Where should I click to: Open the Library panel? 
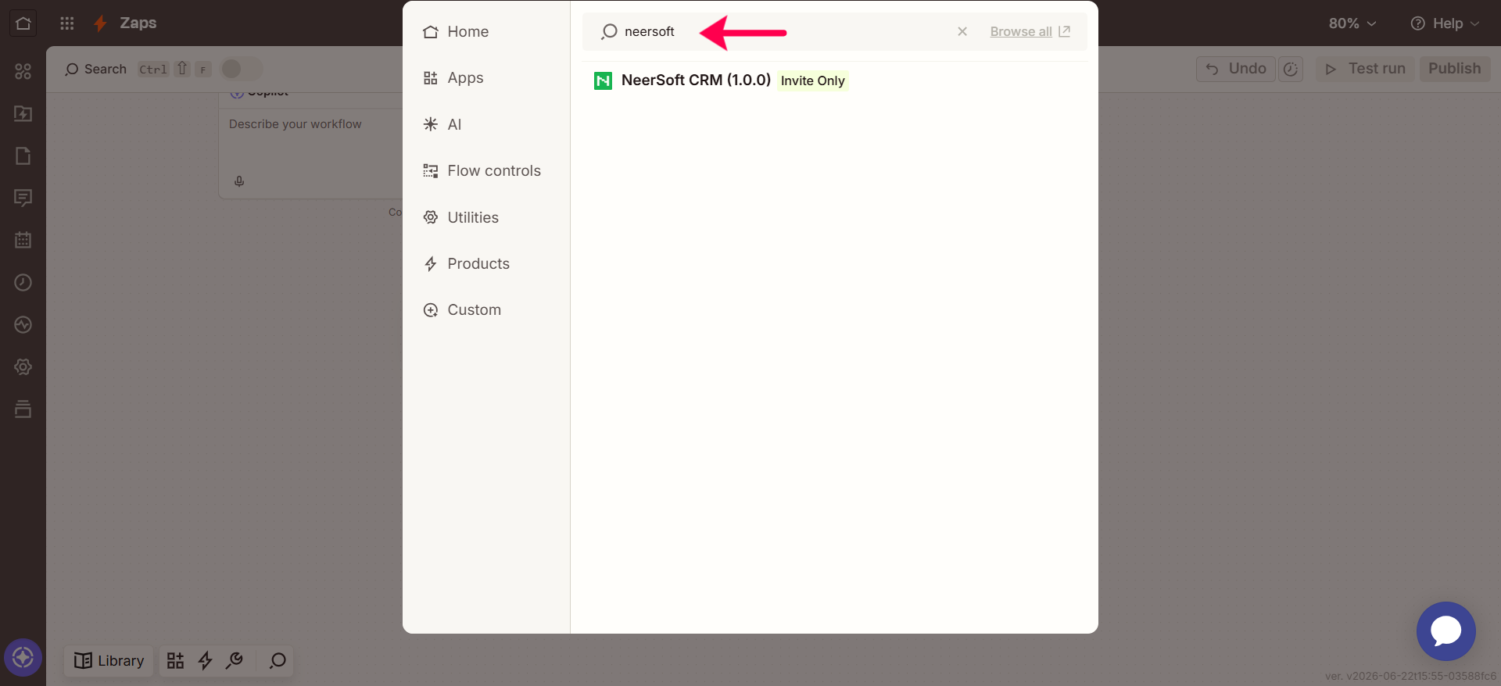109,661
